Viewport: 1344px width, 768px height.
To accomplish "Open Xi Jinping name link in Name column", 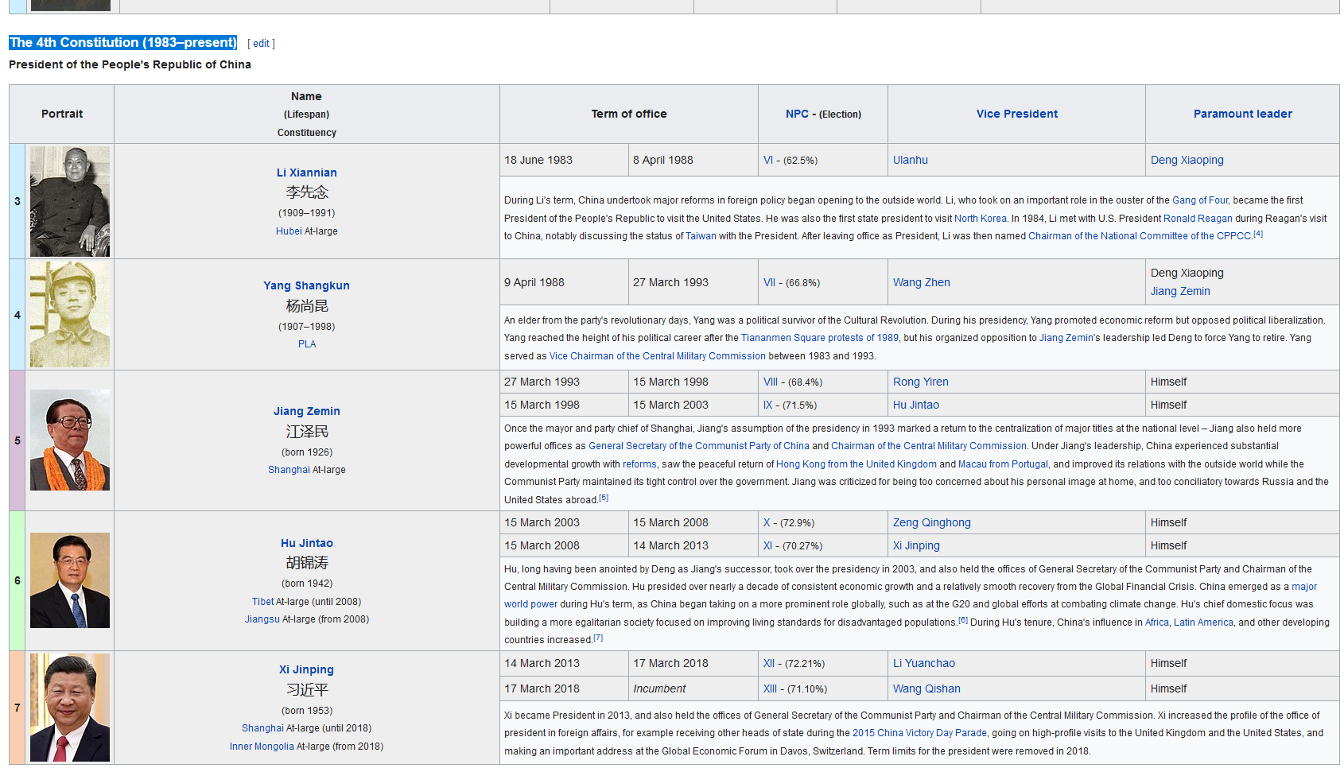I will pos(307,669).
